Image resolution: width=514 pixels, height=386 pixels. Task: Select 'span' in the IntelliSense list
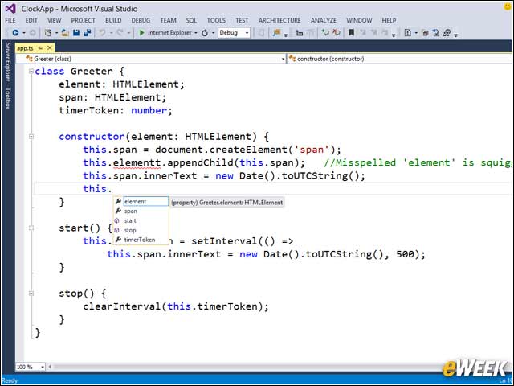tap(141, 211)
